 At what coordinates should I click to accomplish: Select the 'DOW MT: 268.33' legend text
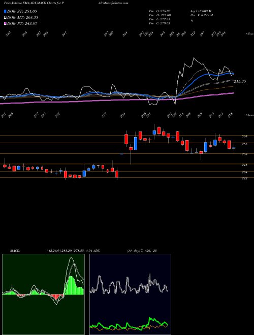(23, 18)
